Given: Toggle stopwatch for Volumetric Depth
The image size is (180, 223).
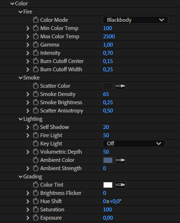Looking at the screenshot, I should pyautogui.click(x=36, y=152).
